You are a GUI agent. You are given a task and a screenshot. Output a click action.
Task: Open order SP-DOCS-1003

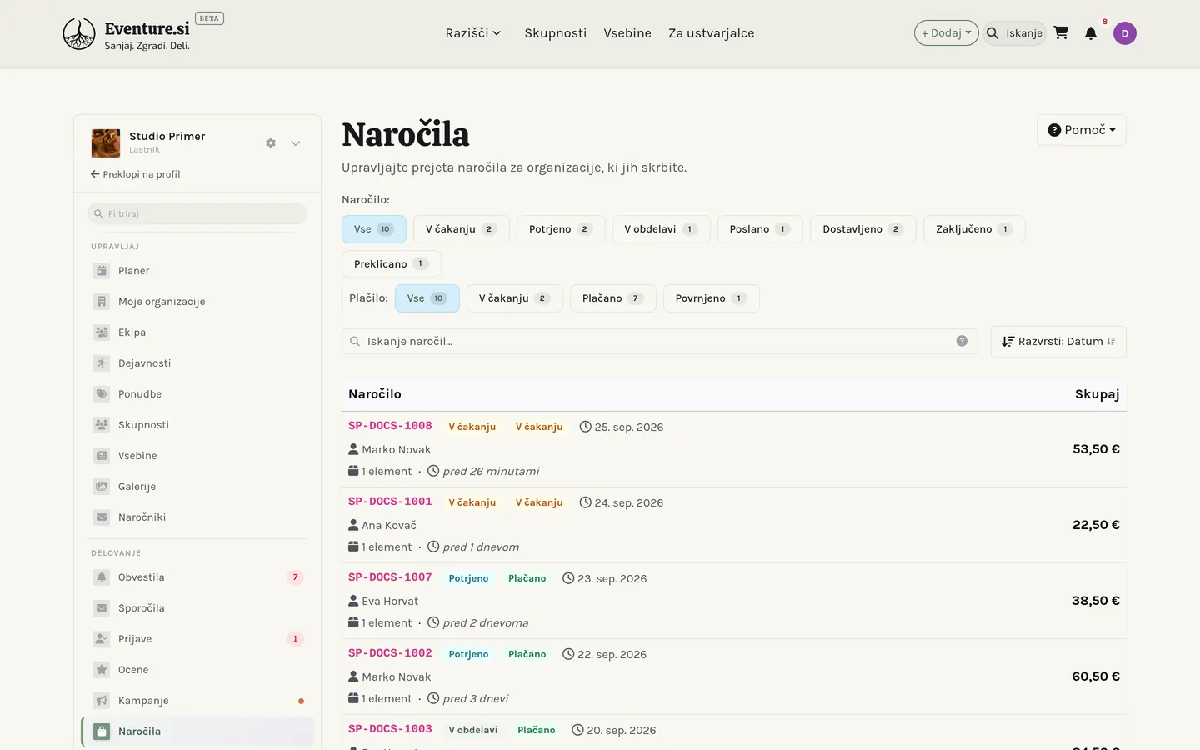[390, 729]
